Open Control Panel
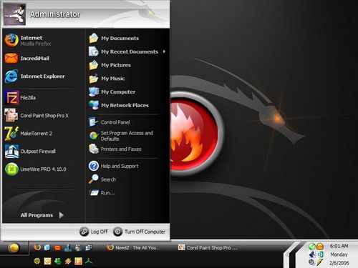 point(110,122)
